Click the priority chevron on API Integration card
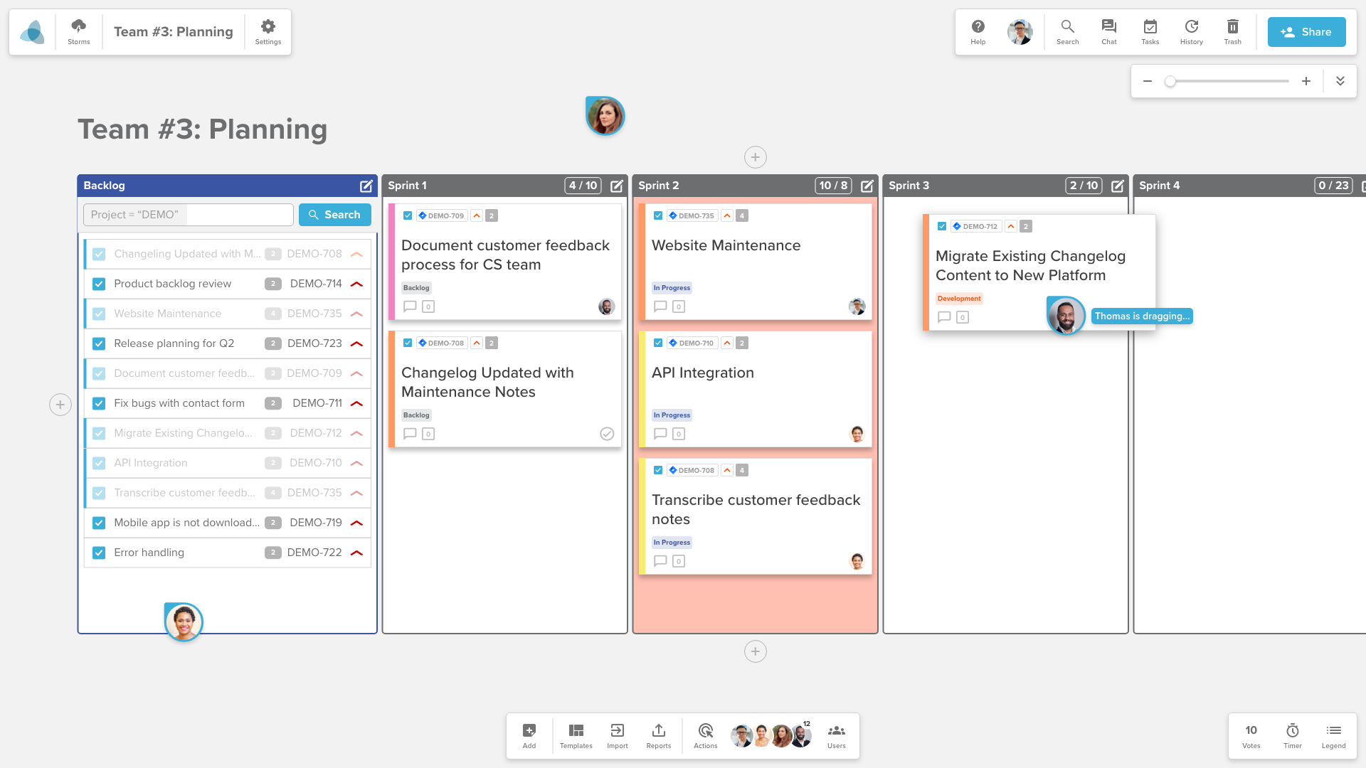Screen dimensions: 1366x768 pyautogui.click(x=727, y=343)
